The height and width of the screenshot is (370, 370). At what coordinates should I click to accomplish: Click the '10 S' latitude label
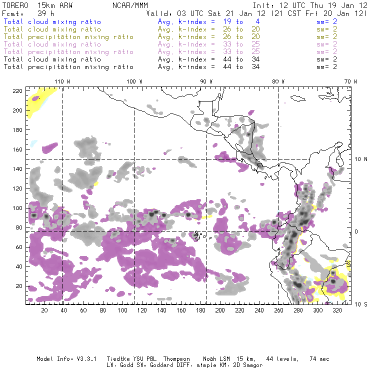[x=361, y=304]
